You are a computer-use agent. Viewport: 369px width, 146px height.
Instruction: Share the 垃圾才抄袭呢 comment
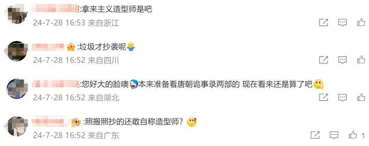click(x=324, y=60)
